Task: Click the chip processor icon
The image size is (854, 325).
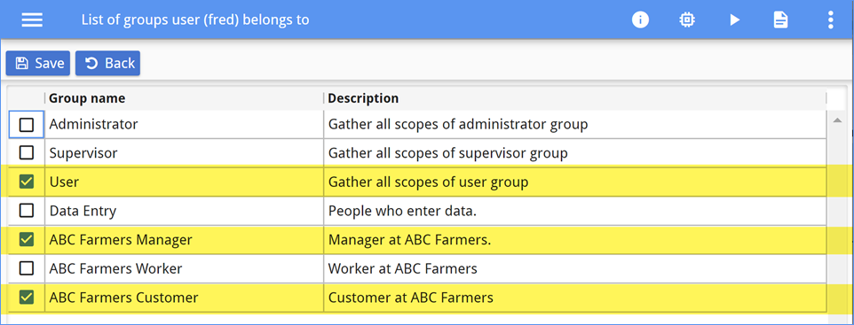Action: 687,20
